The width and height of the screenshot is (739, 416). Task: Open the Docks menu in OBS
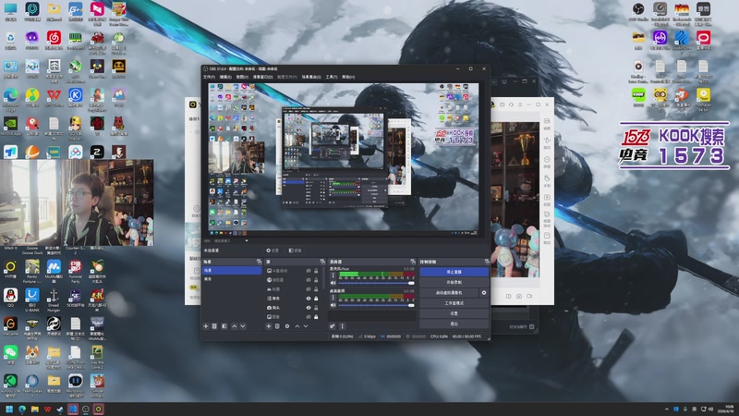262,77
